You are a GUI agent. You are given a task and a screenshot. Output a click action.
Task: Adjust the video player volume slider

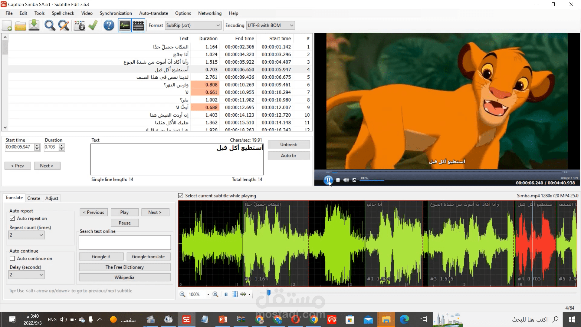coord(372,180)
